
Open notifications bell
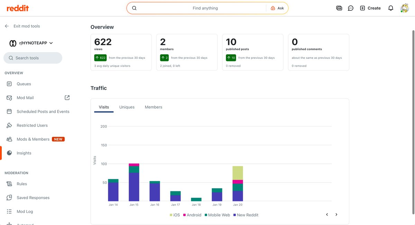(x=391, y=8)
